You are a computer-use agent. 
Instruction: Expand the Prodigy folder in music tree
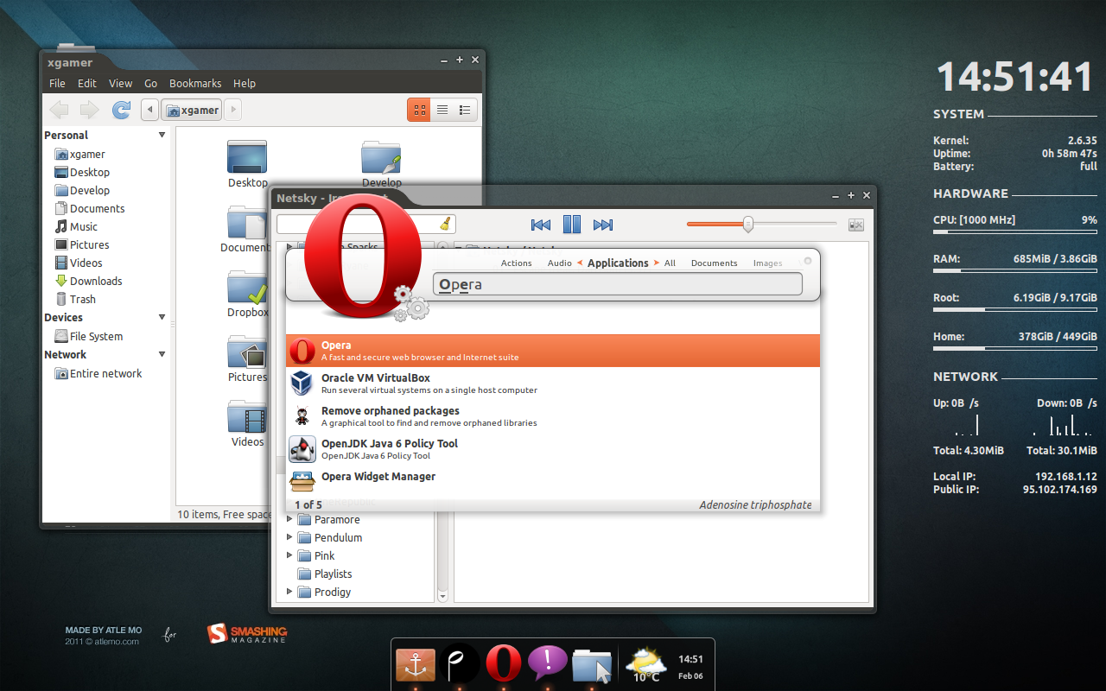(289, 592)
